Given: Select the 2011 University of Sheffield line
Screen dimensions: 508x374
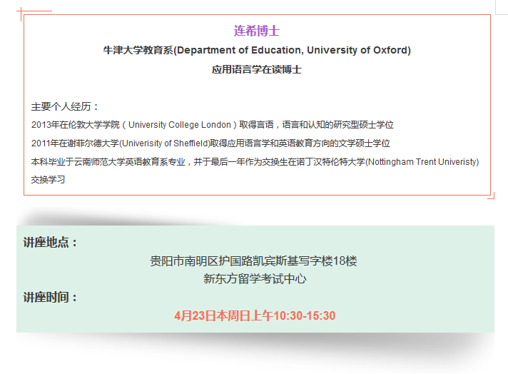Looking at the screenshot, I should pos(210,143).
